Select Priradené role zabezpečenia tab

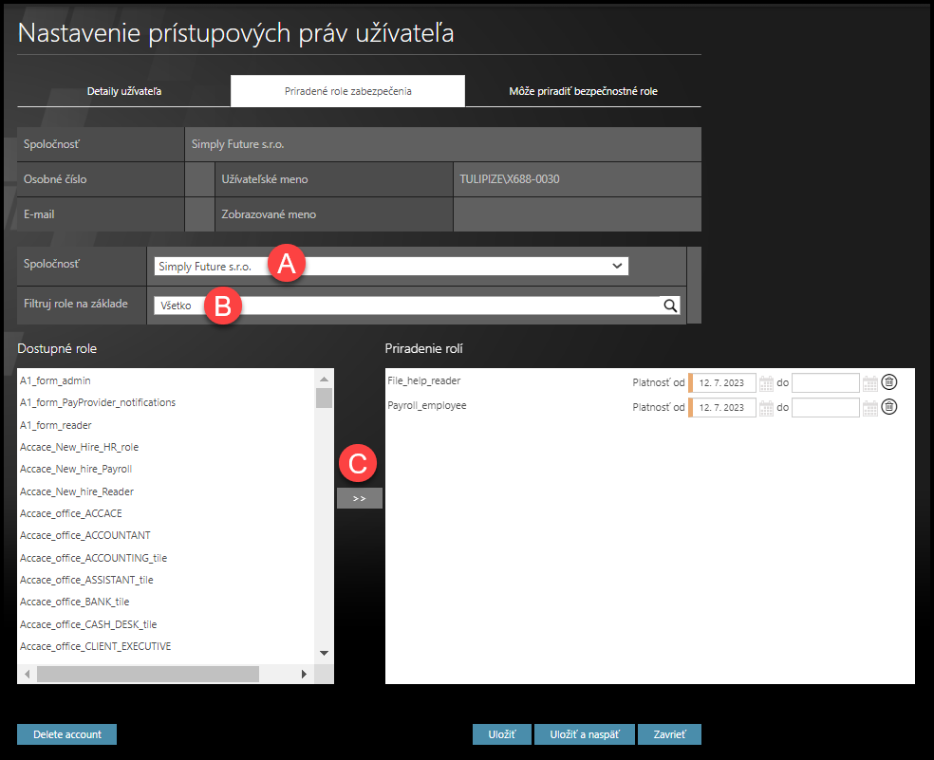347,91
